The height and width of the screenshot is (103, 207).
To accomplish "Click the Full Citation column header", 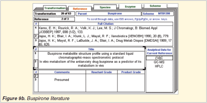I will 105,24.
